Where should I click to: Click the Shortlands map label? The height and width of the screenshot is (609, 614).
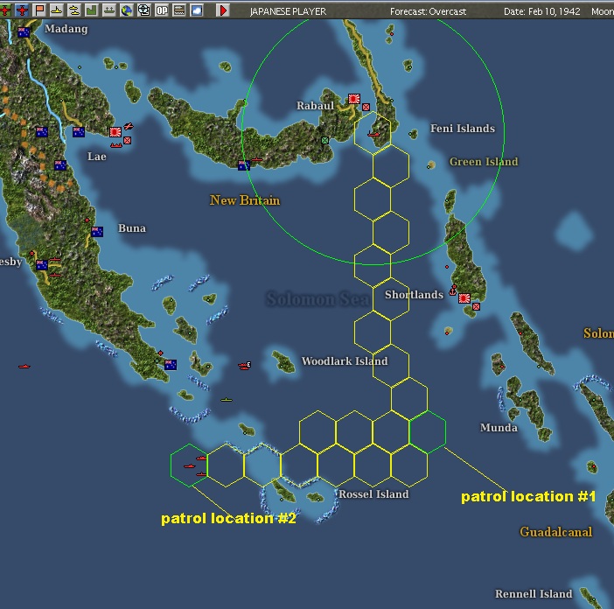(x=414, y=295)
